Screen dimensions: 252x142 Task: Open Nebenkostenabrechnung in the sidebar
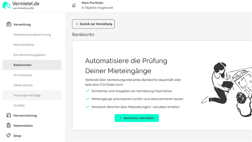(32, 35)
